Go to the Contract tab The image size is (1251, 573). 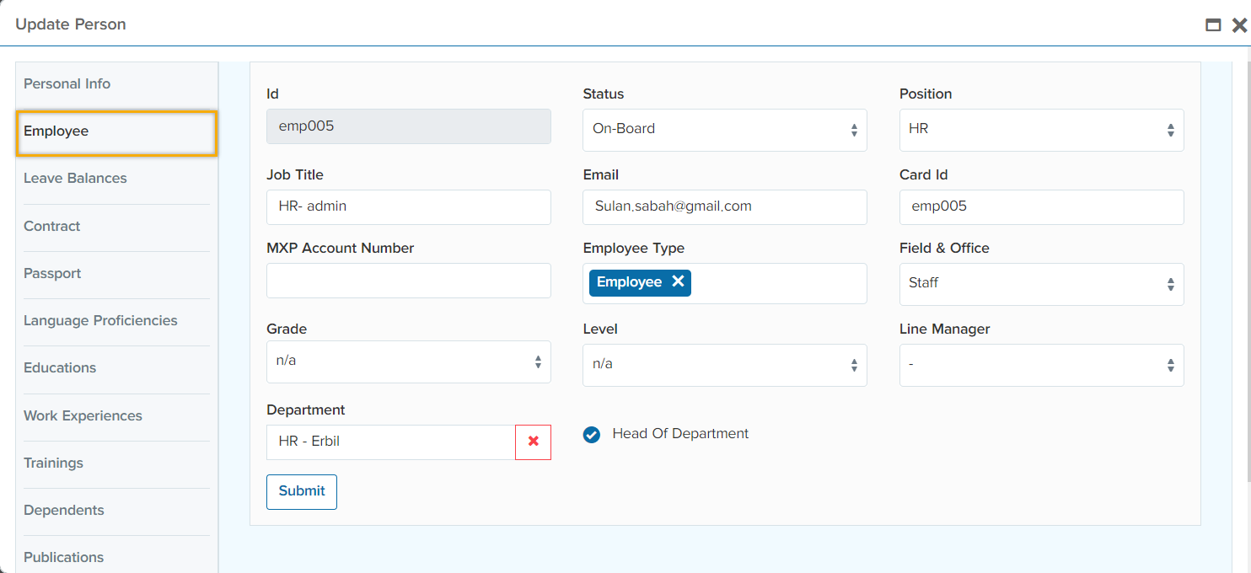point(52,227)
